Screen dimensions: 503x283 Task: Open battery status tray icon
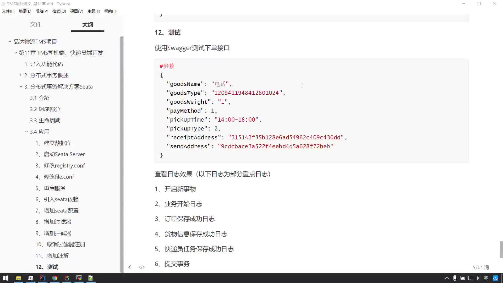pos(463,278)
